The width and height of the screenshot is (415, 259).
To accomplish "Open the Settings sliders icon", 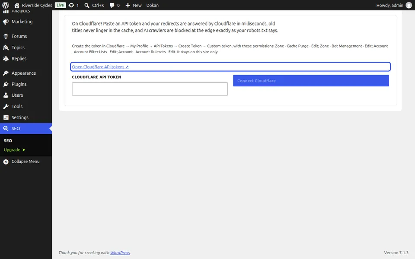I will pos(6,117).
